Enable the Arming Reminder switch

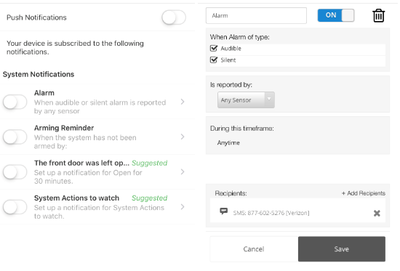tap(15, 137)
